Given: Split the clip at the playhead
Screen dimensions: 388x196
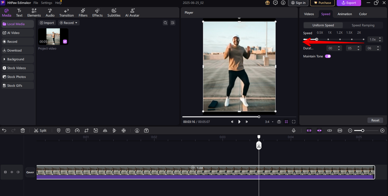Looking at the screenshot, I should tap(40, 131).
